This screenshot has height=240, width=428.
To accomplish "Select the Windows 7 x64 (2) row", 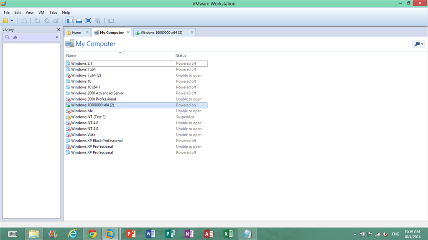I will [136, 75].
